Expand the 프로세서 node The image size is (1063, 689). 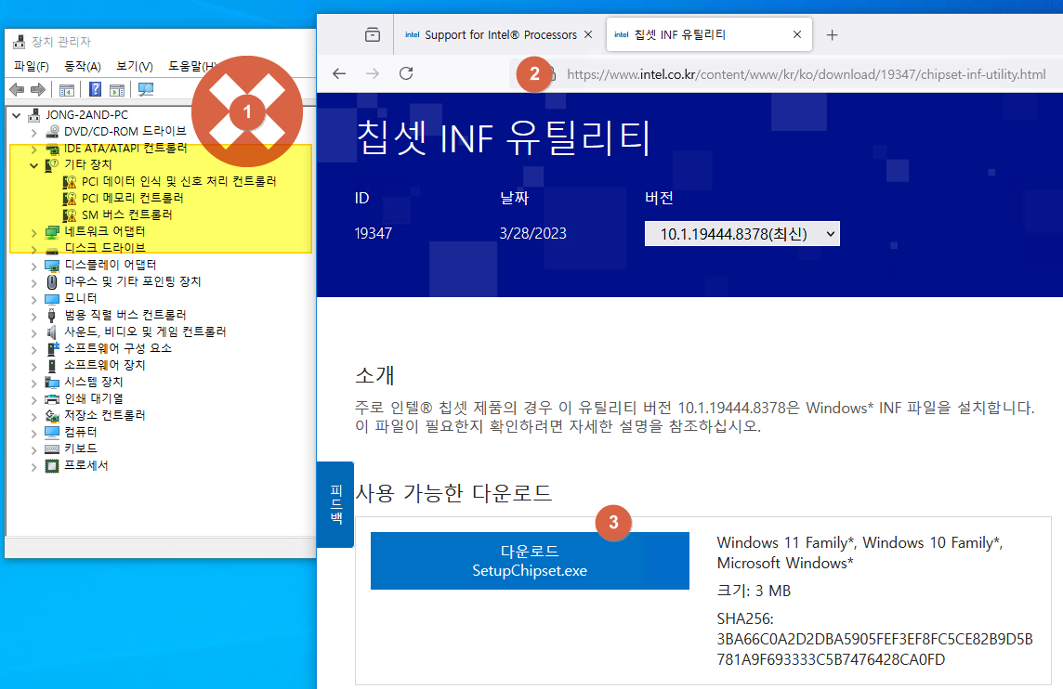[33, 465]
